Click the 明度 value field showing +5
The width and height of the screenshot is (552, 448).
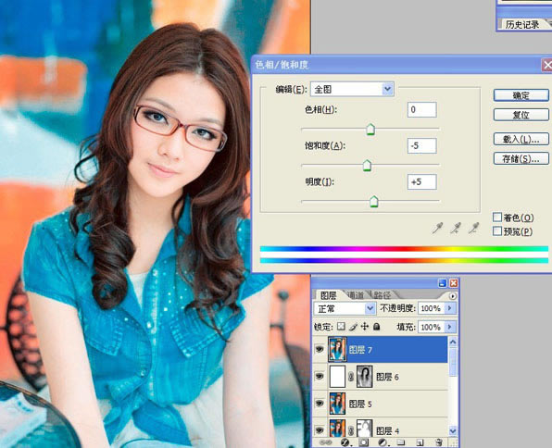pos(421,182)
